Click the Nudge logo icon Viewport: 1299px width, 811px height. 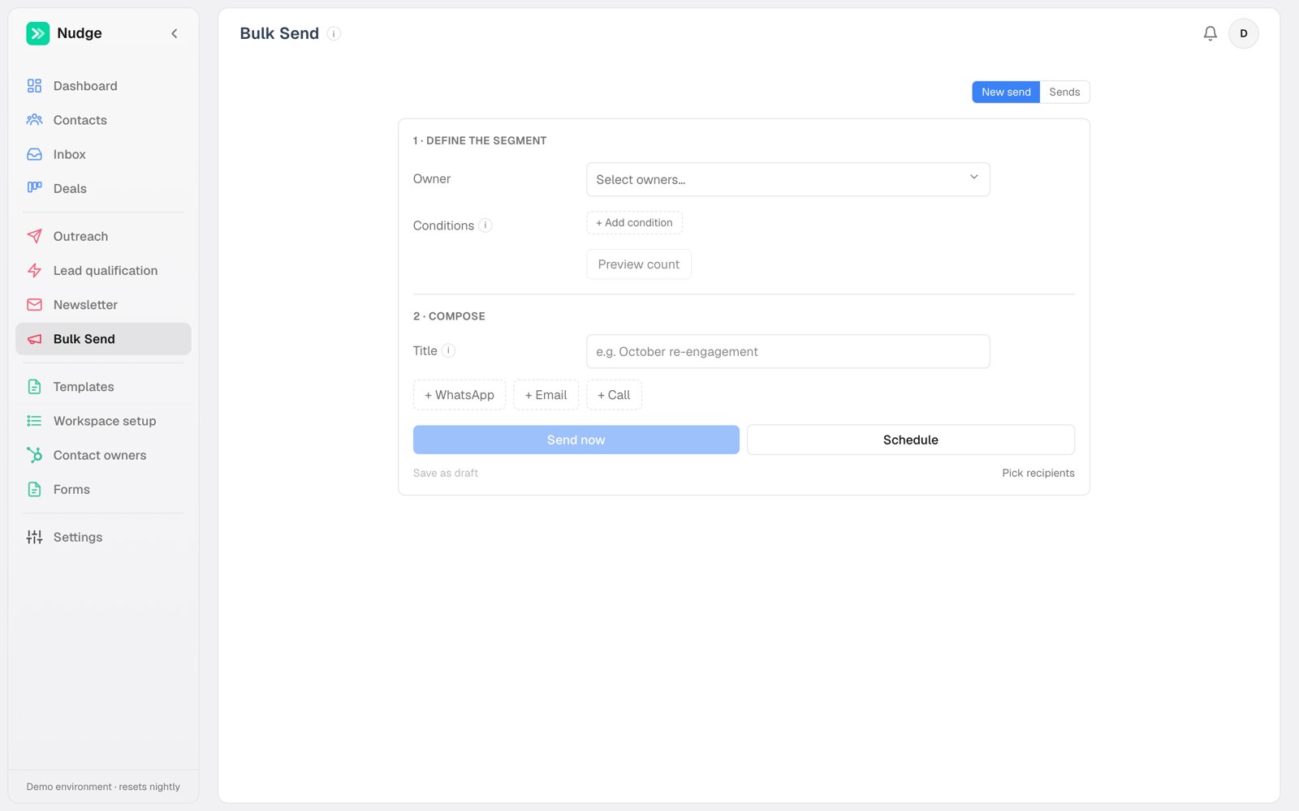coord(37,33)
